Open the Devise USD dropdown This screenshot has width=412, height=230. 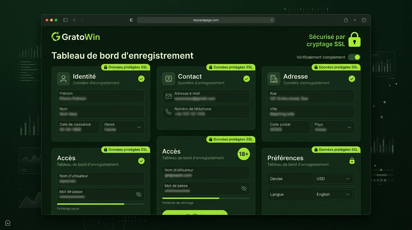(333, 179)
